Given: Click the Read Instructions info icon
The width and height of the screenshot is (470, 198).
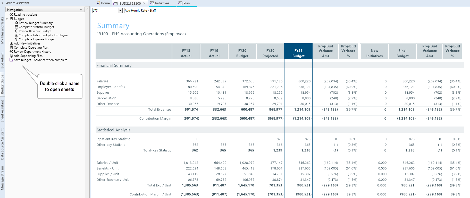Looking at the screenshot, I should [11, 15].
